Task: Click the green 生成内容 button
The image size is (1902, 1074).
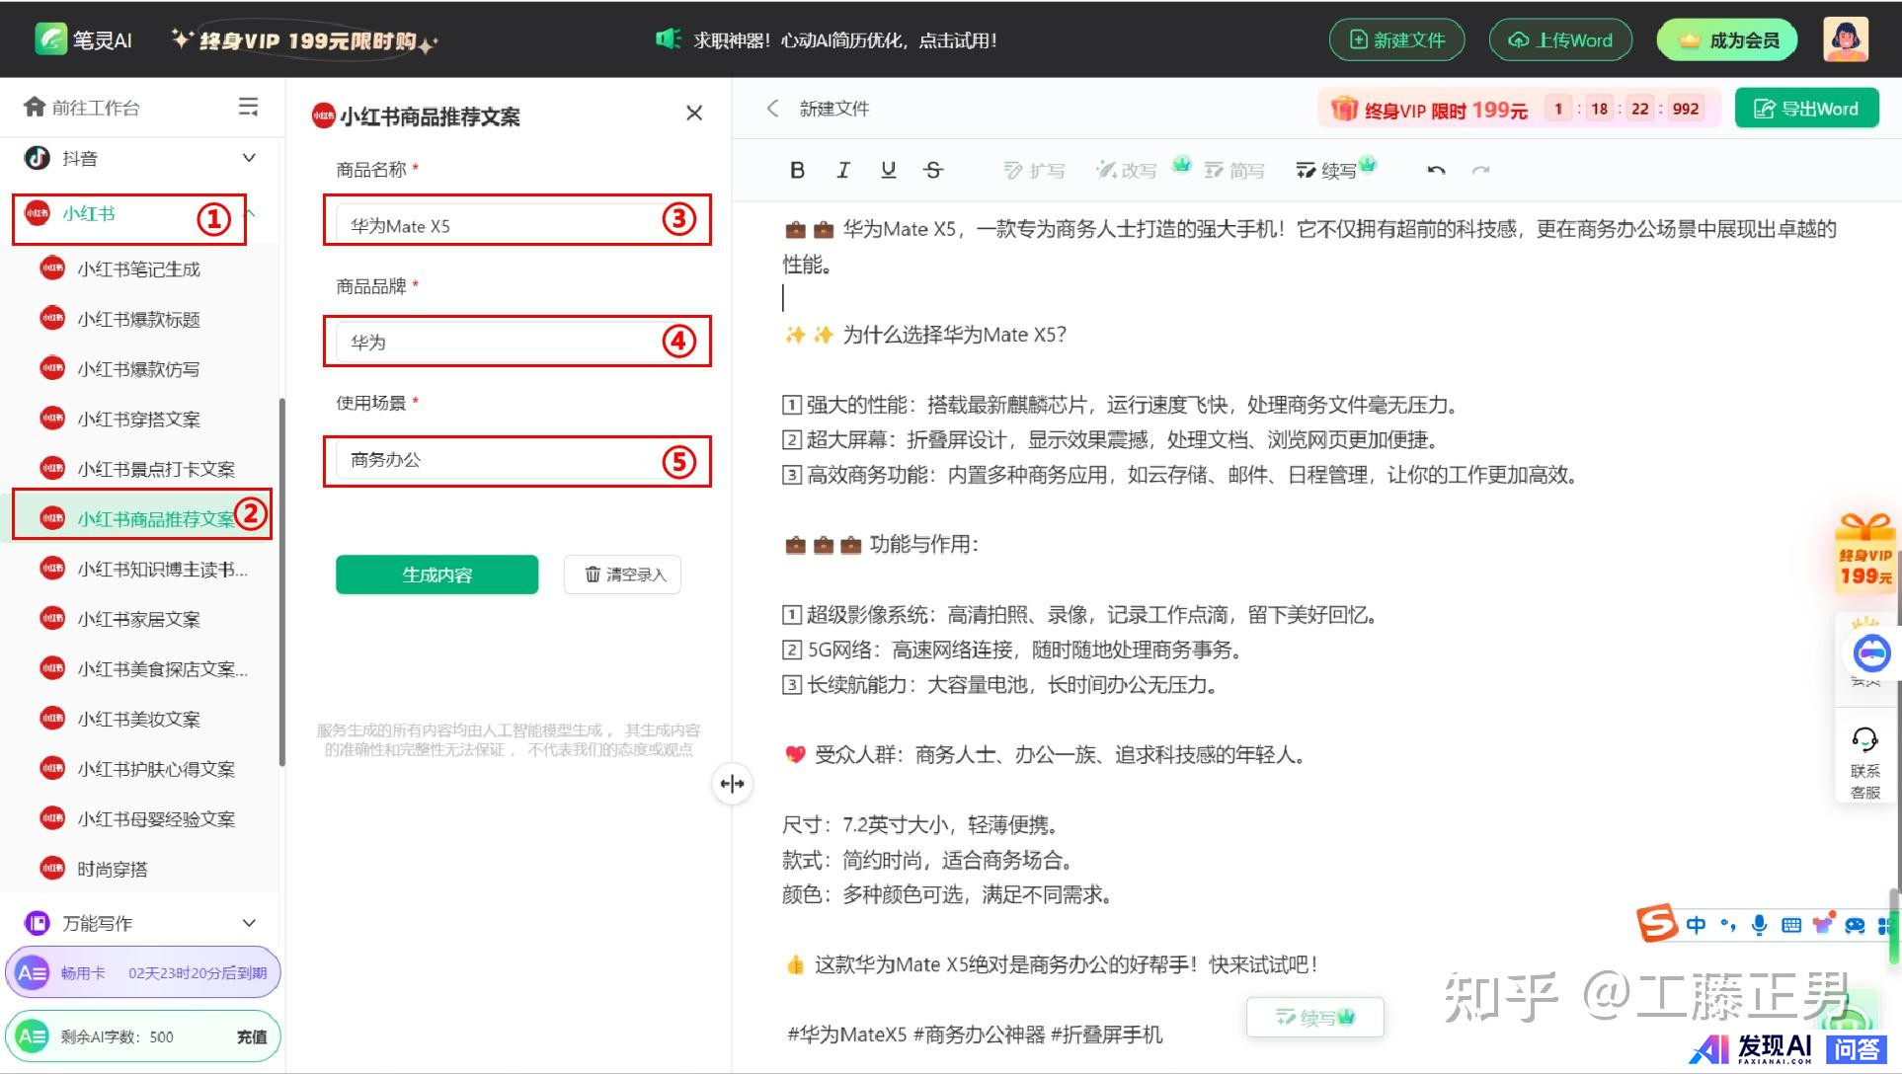Action: click(x=436, y=575)
